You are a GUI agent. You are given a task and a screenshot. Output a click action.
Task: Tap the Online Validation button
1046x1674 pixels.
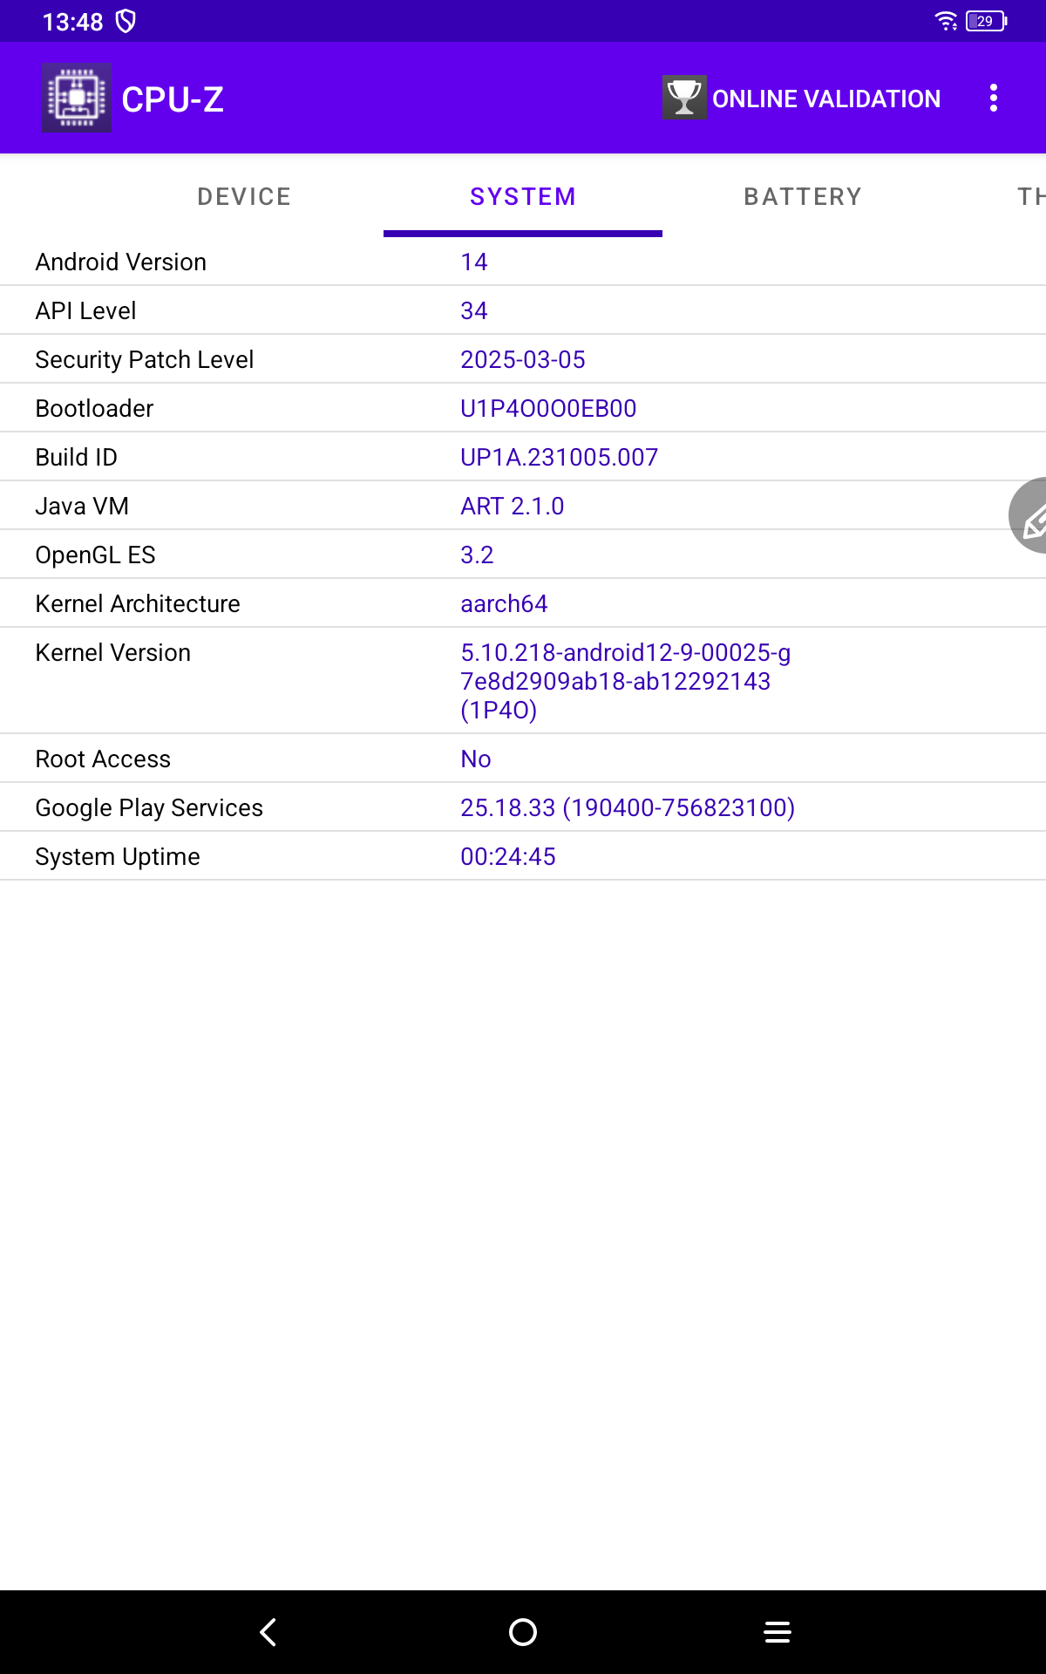click(825, 99)
